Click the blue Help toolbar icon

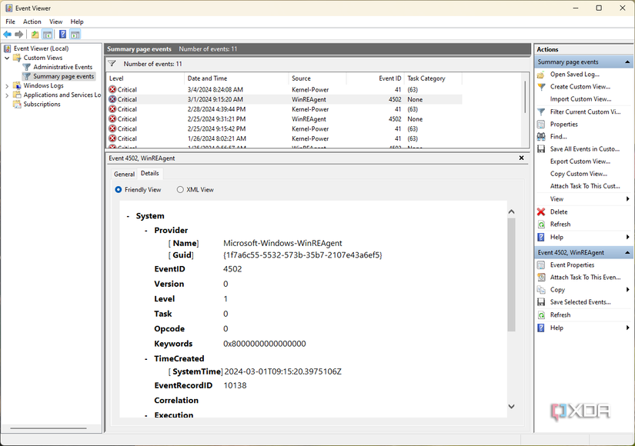click(x=62, y=35)
